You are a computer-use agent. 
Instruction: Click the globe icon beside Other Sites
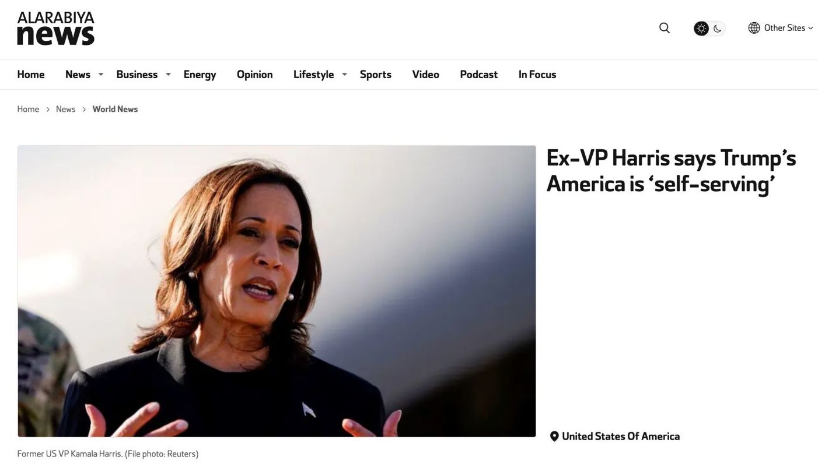point(754,28)
